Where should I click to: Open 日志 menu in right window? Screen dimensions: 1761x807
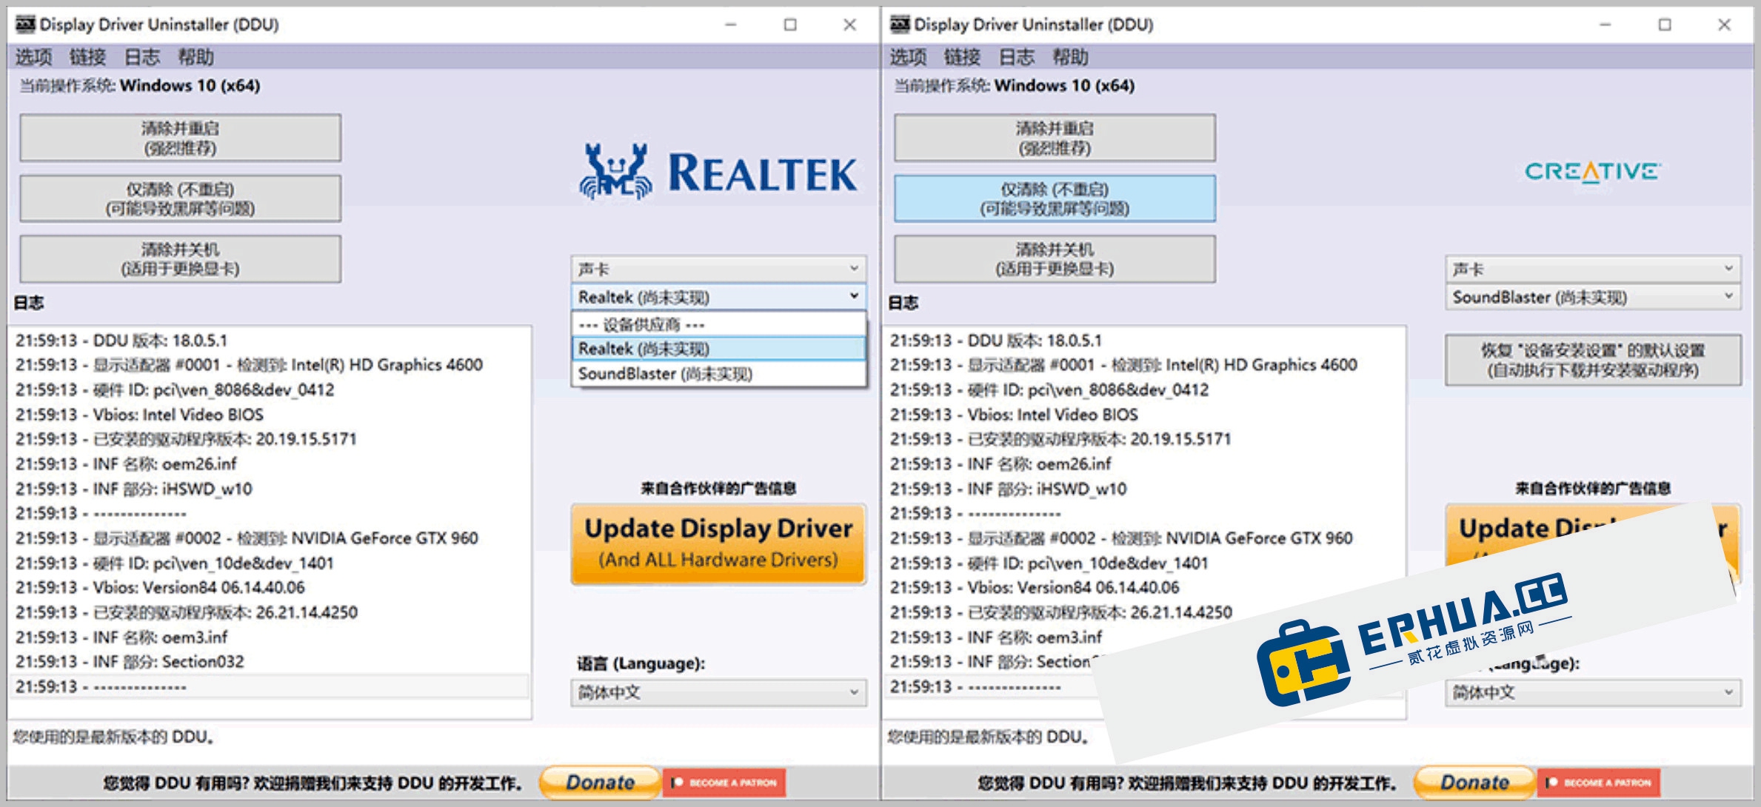coord(1016,57)
